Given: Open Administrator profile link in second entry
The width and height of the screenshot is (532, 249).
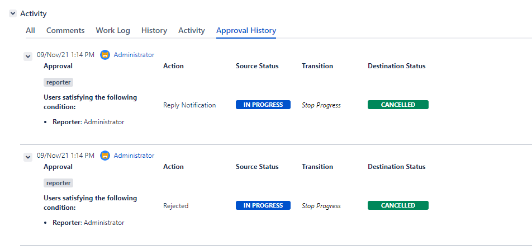Looking at the screenshot, I should coord(134,156).
